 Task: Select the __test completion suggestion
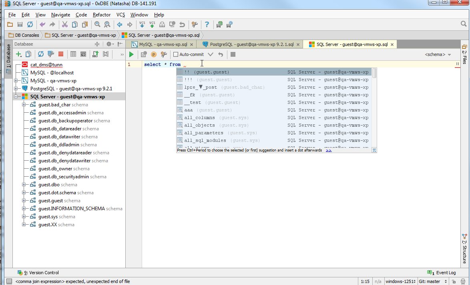tap(274, 102)
